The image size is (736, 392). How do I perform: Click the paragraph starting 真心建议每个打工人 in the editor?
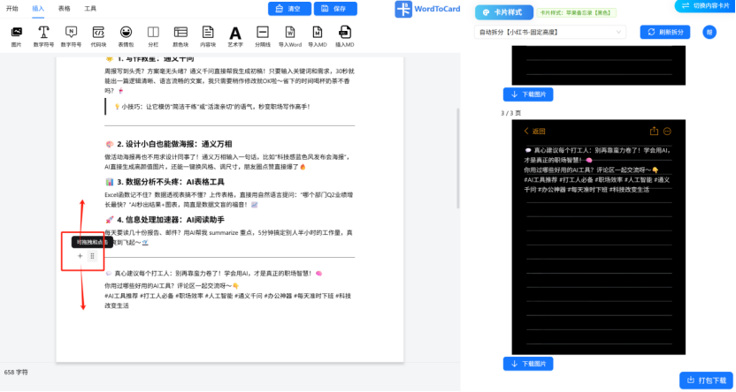(x=213, y=273)
